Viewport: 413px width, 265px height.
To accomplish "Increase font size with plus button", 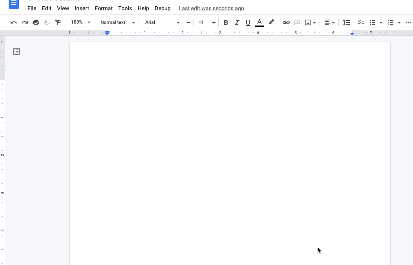I will [214, 22].
